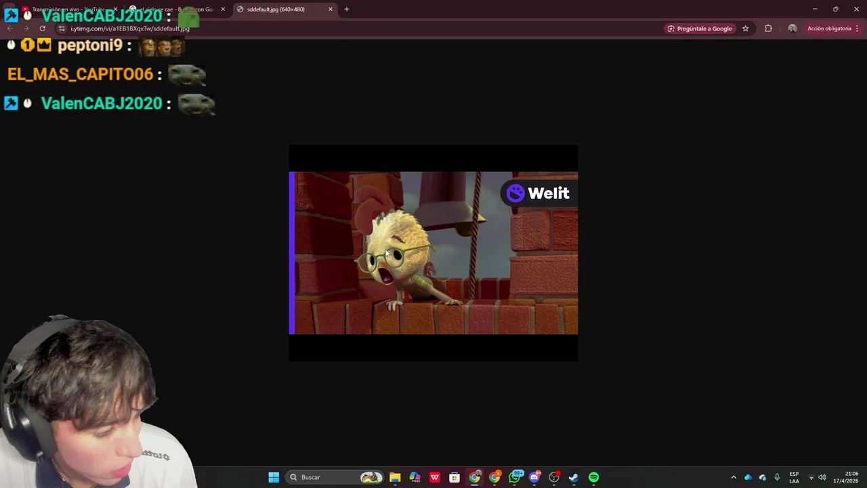Switch to the YouTube Transmisión en vivo tab
The image size is (867, 488).
[x=68, y=9]
